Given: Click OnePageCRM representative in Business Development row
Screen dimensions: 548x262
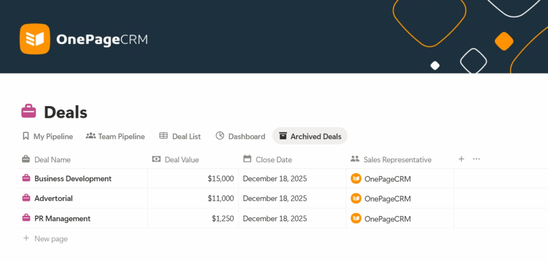Looking at the screenshot, I should click(381, 179).
